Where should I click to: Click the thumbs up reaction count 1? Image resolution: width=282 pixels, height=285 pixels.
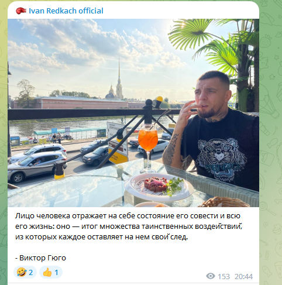[56, 272]
